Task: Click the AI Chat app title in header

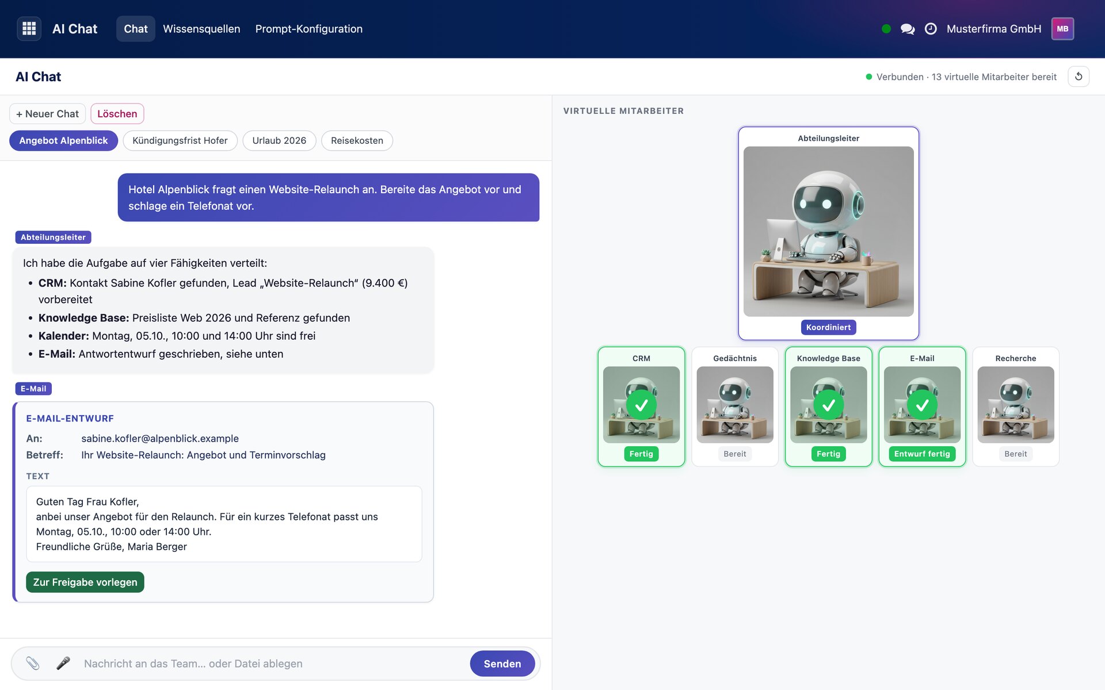Action: [x=75, y=29]
